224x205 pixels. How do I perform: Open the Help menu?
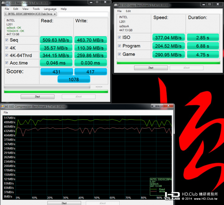(64, 9)
